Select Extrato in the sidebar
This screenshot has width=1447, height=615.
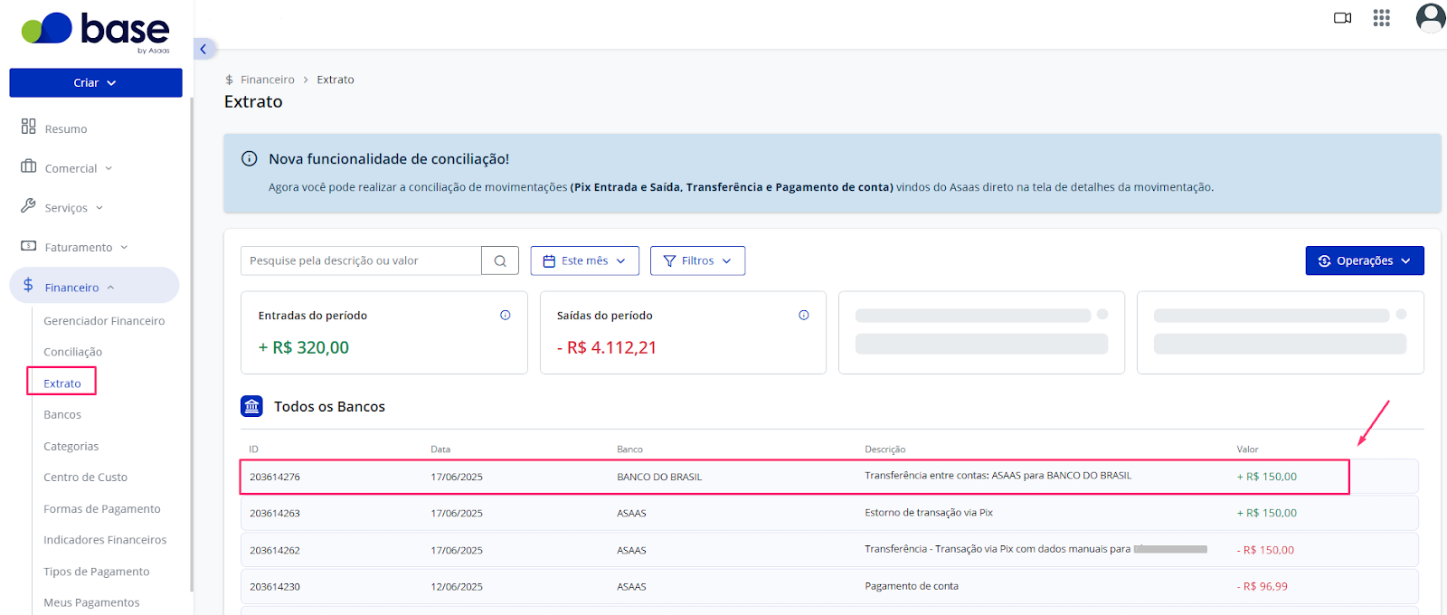62,383
